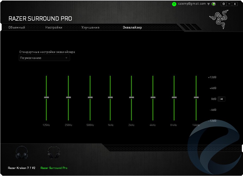Click the 16kHz equalizer slider handle
This screenshot has height=176, width=243.
[x=196, y=98]
